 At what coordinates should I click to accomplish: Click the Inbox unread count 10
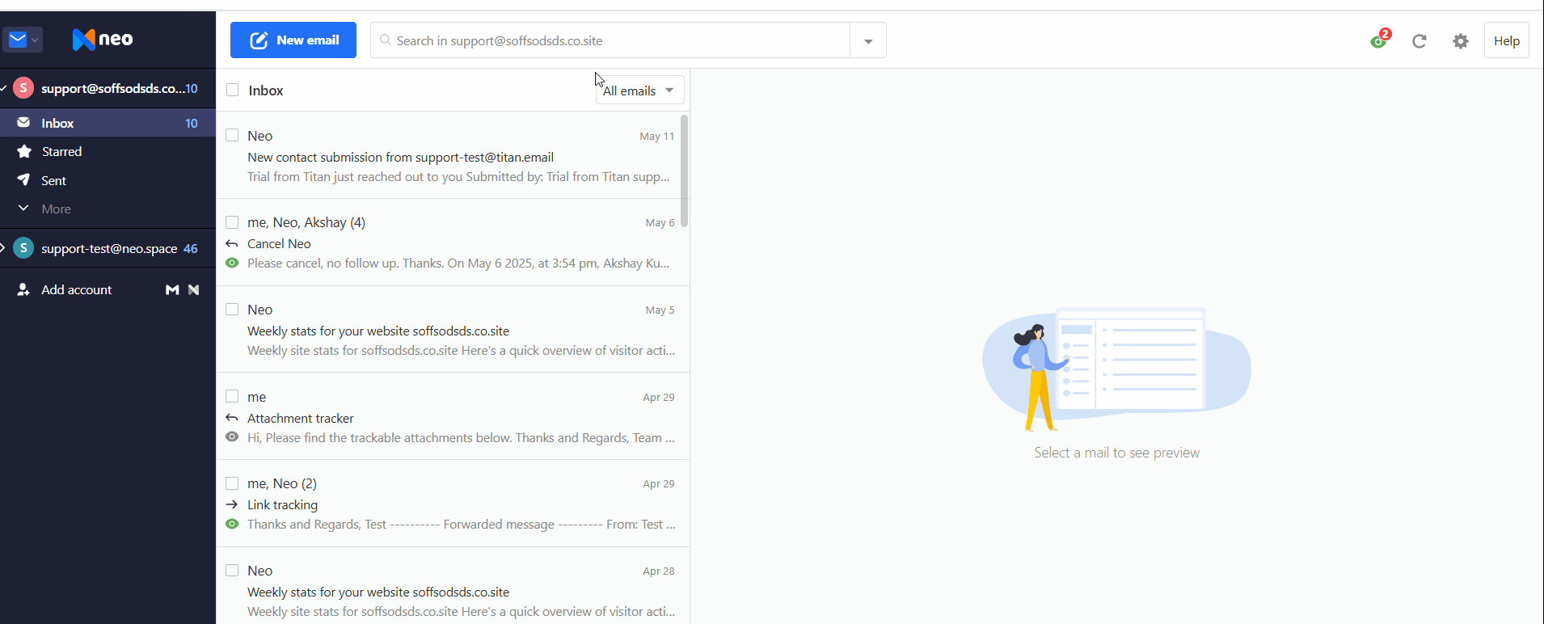click(x=192, y=123)
